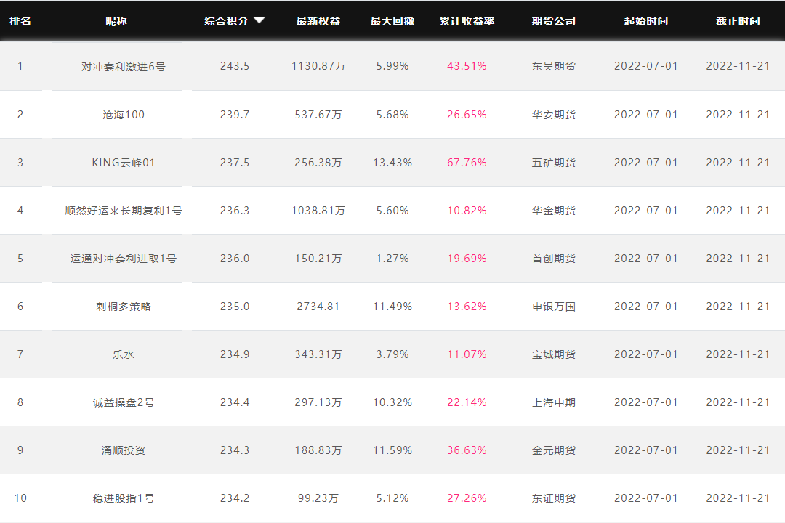
Task: Click the 期货公司 column header
Action: (554, 21)
